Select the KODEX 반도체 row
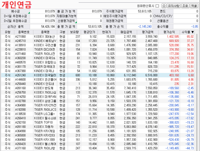Image resolution: width=200 pixels, height=151 pixels. click(98, 88)
